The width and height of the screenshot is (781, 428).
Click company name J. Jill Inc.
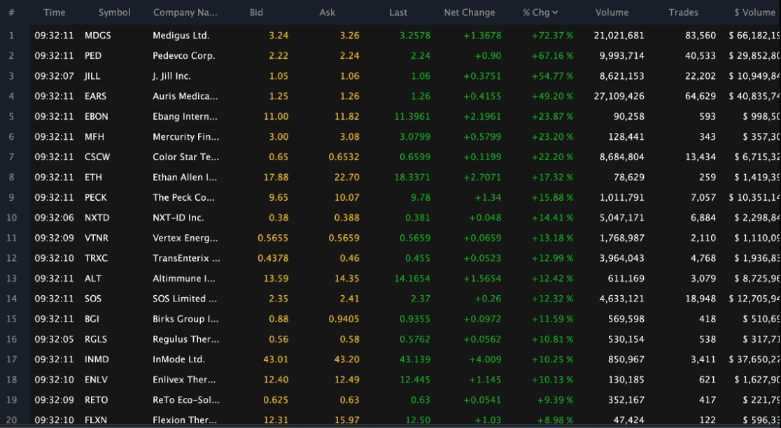(x=172, y=76)
